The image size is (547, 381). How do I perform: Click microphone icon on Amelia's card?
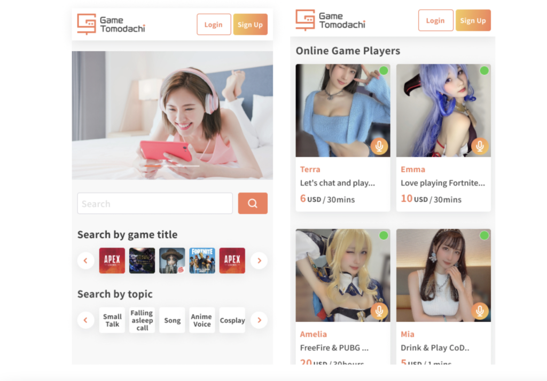(x=379, y=311)
